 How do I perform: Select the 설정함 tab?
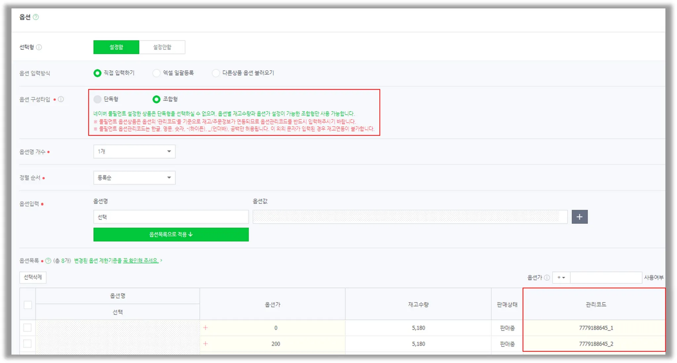(x=116, y=47)
